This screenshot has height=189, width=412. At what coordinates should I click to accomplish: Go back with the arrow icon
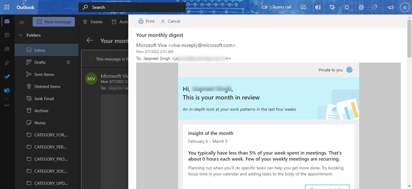click(90, 41)
